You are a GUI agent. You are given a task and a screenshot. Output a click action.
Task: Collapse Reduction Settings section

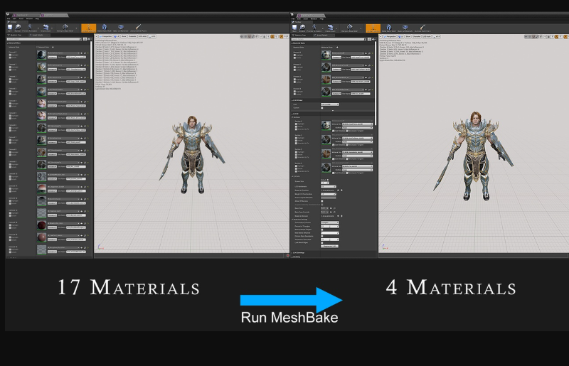click(x=292, y=219)
